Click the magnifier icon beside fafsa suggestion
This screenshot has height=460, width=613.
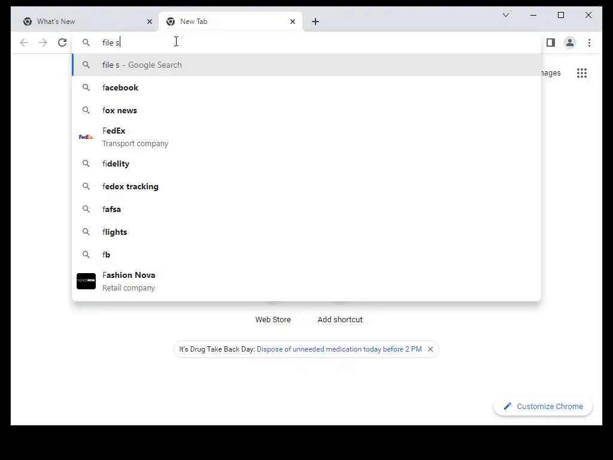click(86, 209)
